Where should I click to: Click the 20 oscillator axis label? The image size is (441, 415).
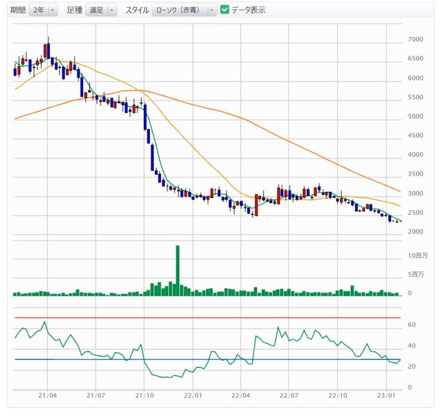[412, 366]
